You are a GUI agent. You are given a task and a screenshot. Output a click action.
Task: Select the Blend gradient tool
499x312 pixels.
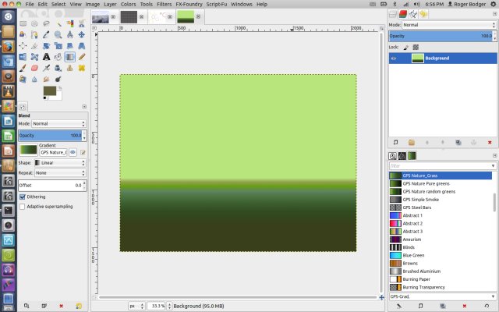click(x=70, y=56)
